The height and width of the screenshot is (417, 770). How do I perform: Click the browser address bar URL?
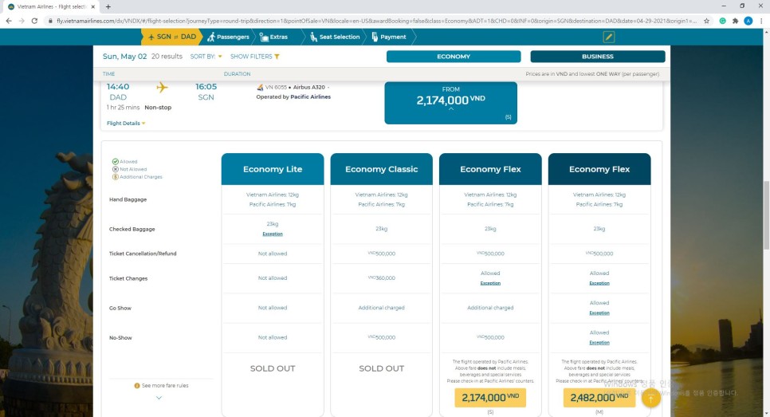coord(377,21)
